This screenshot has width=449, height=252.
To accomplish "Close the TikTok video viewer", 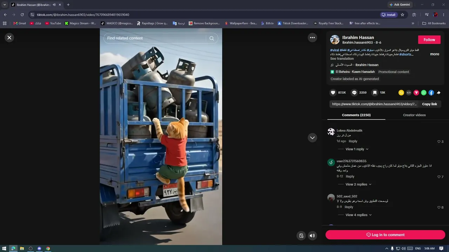I will [9, 37].
